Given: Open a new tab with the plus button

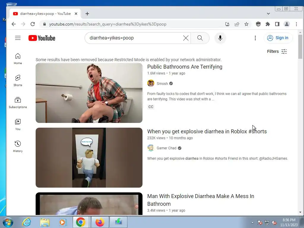Looking at the screenshot, I should (x=87, y=14).
